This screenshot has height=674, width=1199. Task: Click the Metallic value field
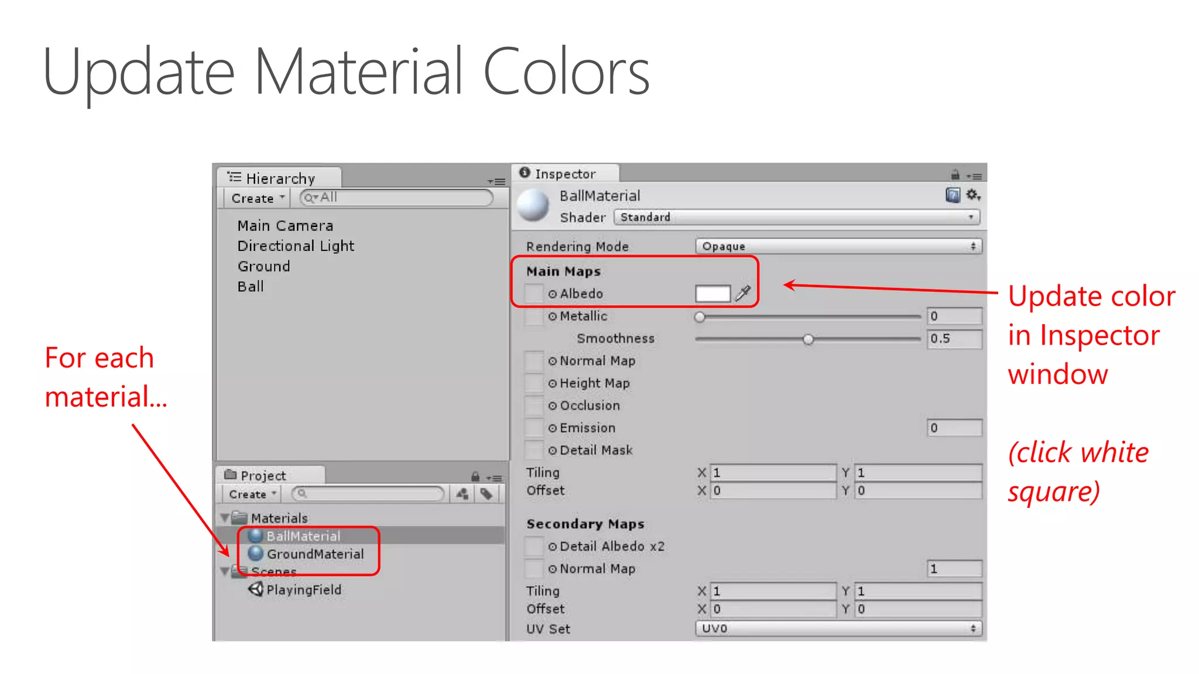point(954,317)
